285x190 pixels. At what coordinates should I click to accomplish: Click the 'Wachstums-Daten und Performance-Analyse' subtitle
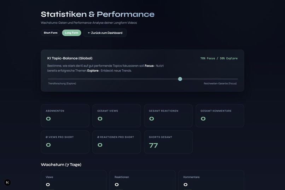point(89,23)
